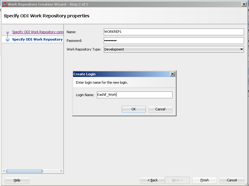The height and width of the screenshot is (186, 249).
Task: Click the Back button
Action: [x=152, y=180]
